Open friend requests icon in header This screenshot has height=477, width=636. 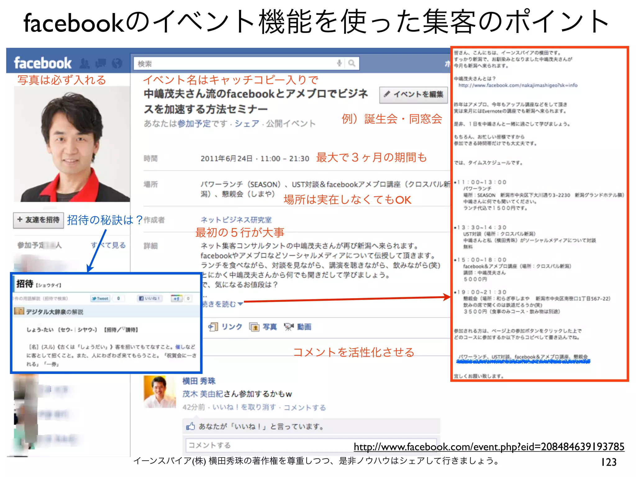[x=84, y=63]
